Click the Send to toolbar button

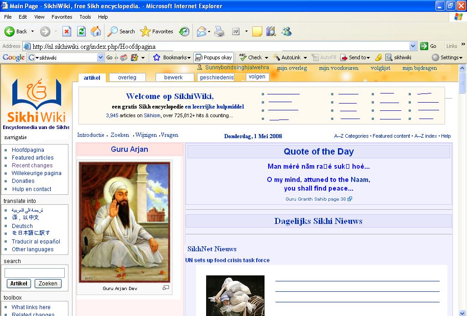tap(355, 57)
